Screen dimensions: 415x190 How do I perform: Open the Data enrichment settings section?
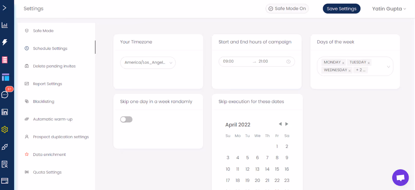[49, 154]
